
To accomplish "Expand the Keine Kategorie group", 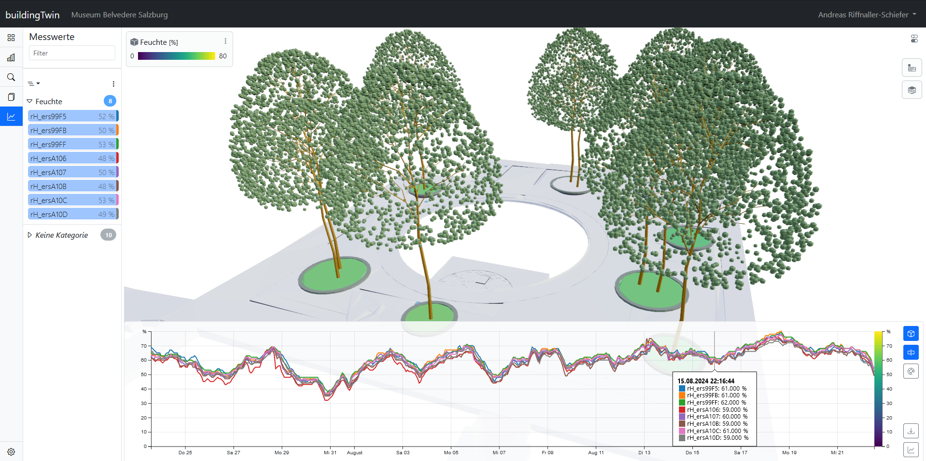I will [30, 235].
